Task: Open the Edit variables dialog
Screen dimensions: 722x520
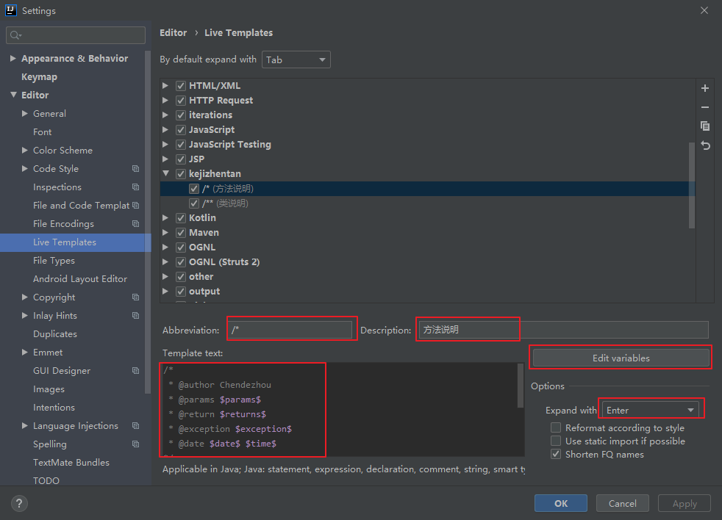Action: [x=621, y=358]
